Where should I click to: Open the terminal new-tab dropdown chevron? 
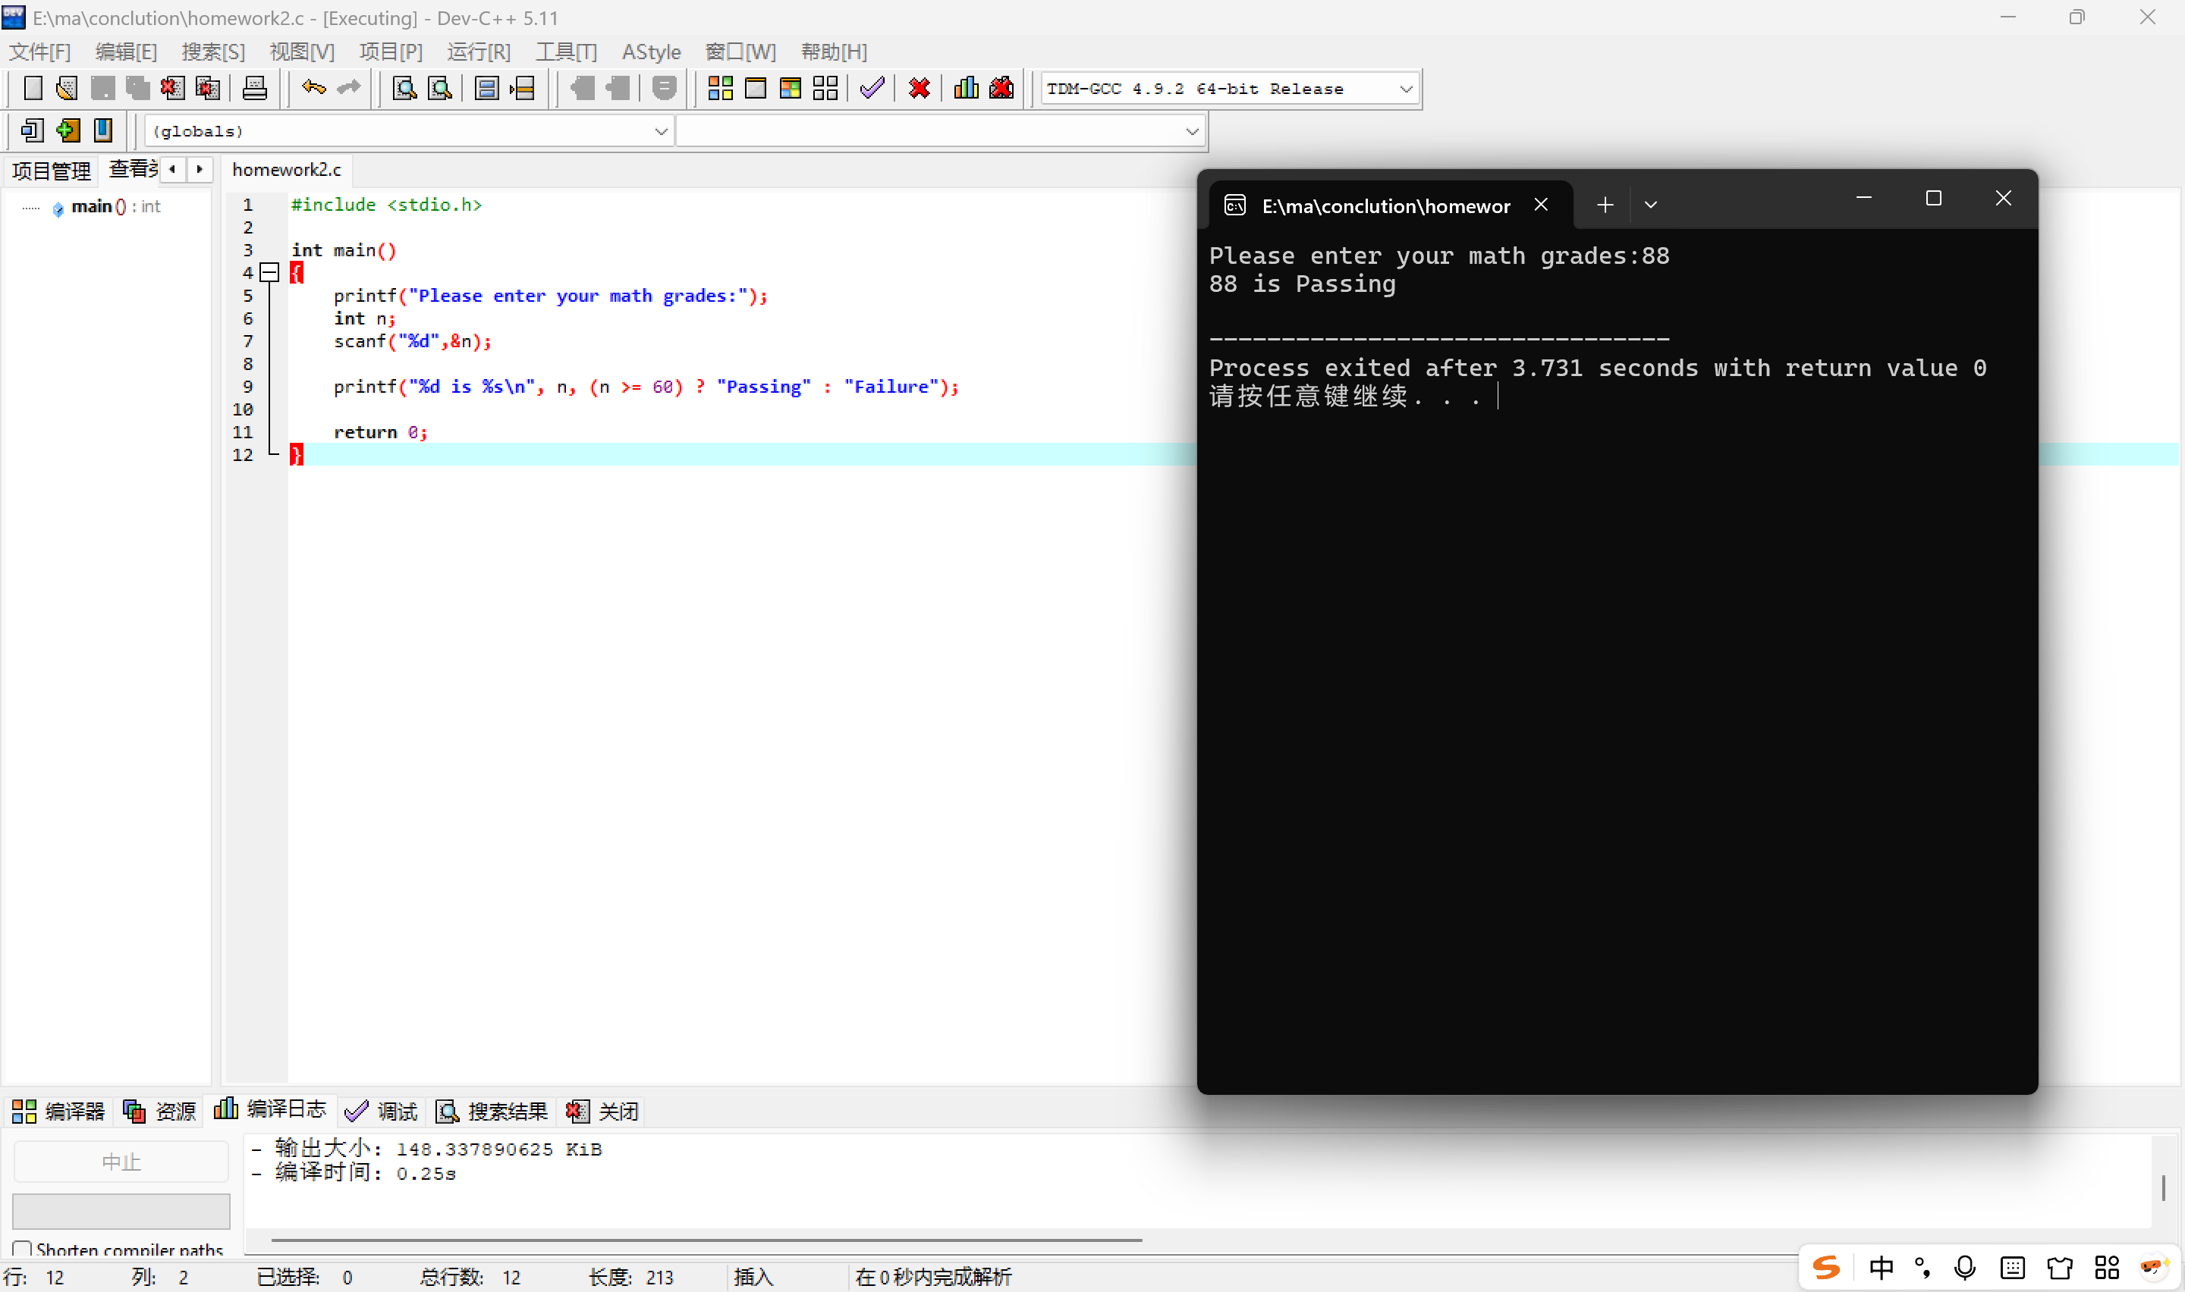point(1650,205)
